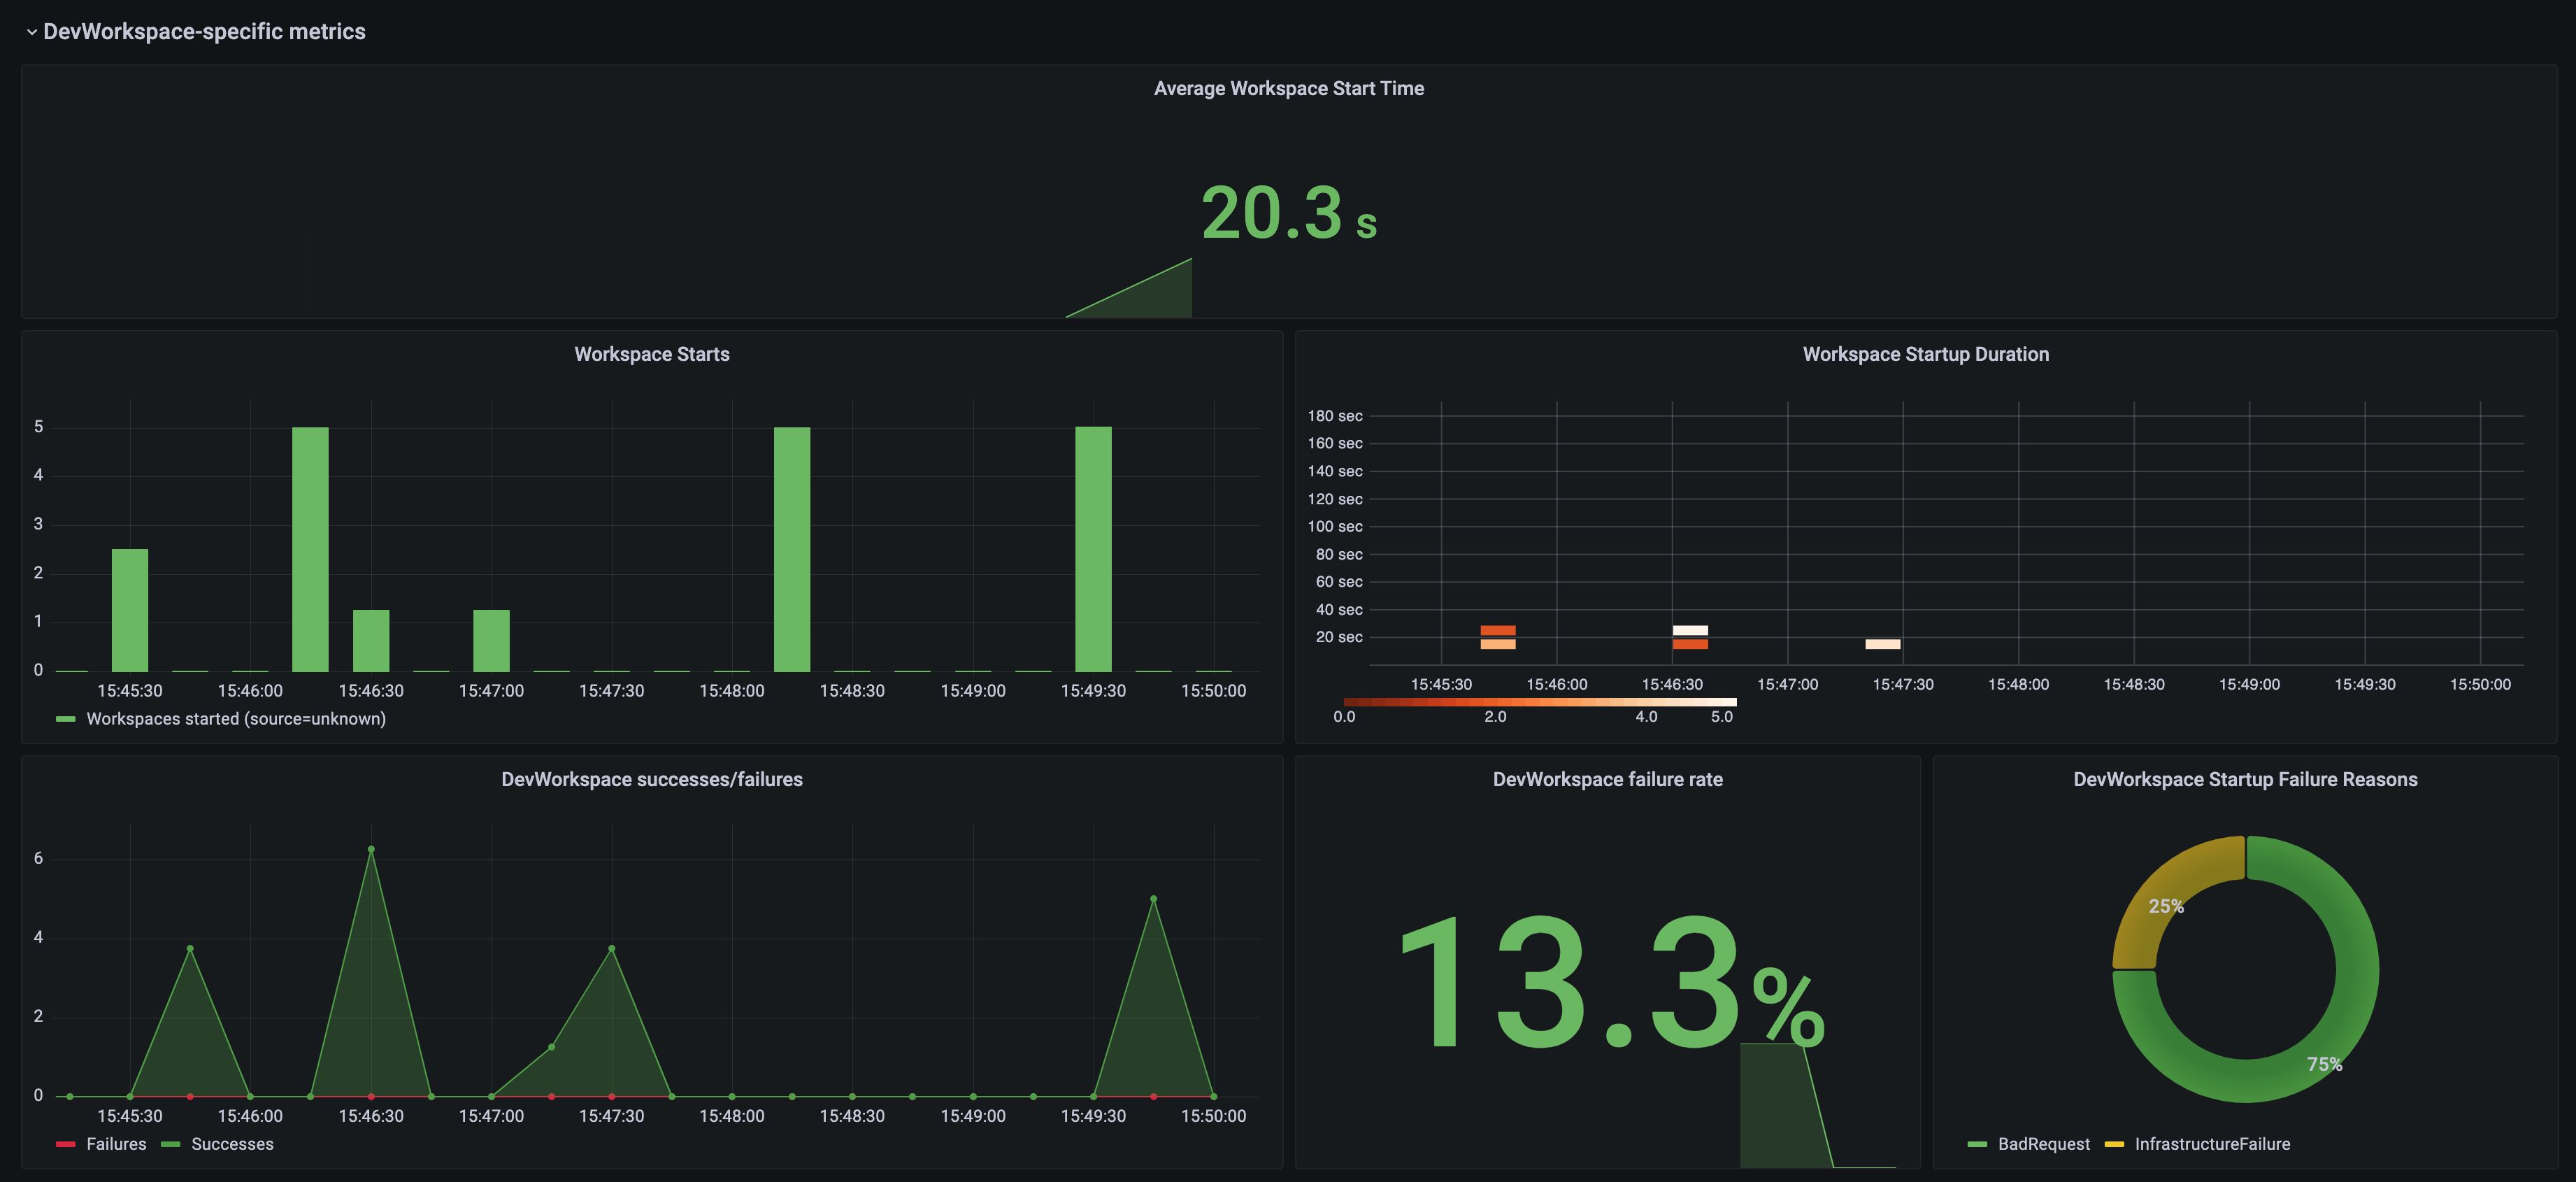Click the Workspace Starts bar at 15:47:00
The height and width of the screenshot is (1182, 2576).
point(491,641)
